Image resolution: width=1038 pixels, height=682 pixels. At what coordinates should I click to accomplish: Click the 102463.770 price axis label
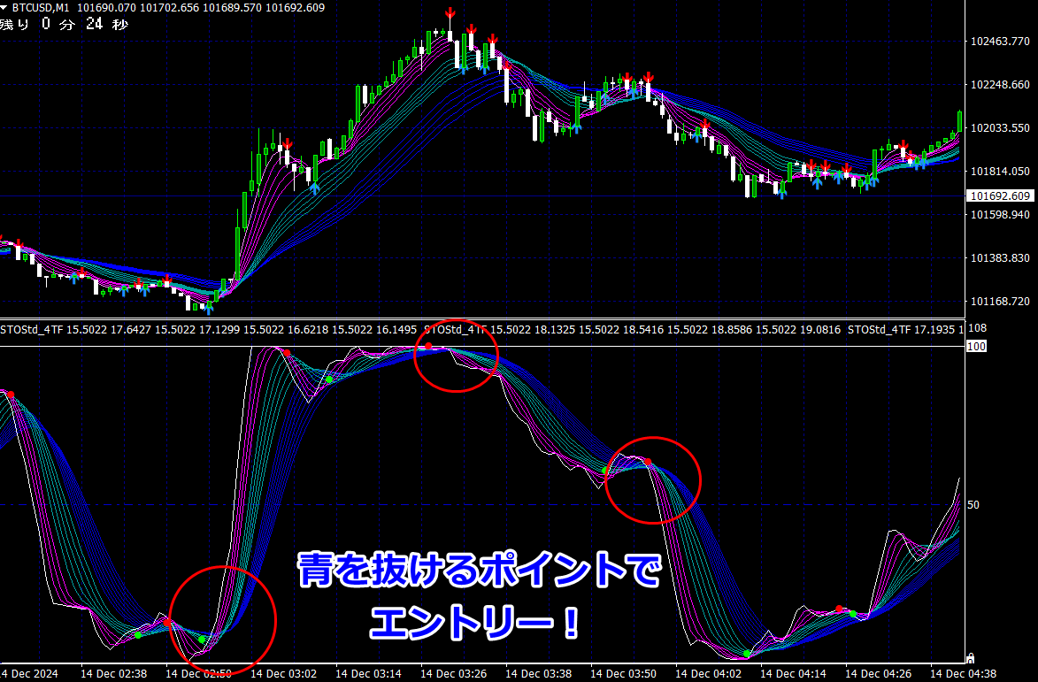click(1000, 42)
